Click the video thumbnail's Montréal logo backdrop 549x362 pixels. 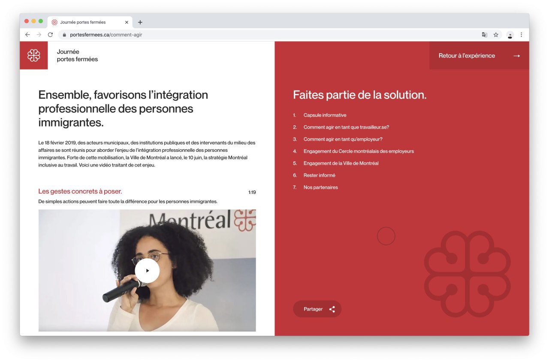202,220
